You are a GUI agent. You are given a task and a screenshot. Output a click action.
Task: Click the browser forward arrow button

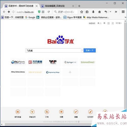tap(9, 12)
